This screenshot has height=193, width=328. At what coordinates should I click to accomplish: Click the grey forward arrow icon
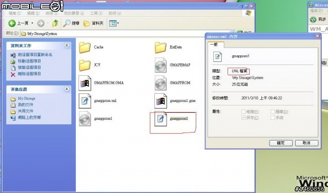tap(41, 23)
